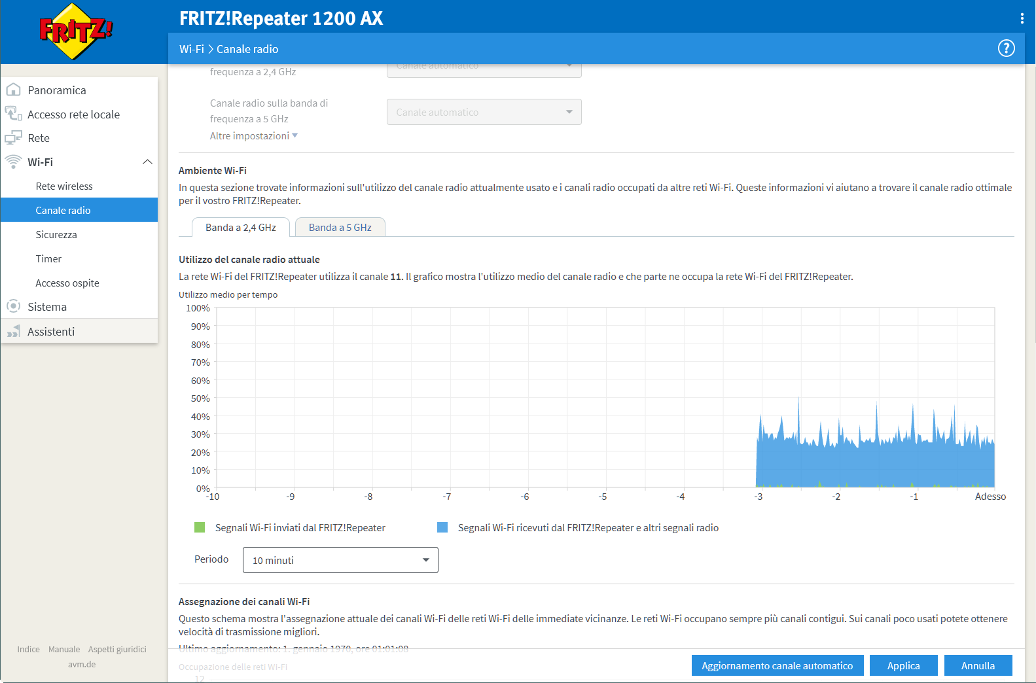This screenshot has width=1036, height=683.
Task: Open the three-dot options menu
Action: pyautogui.click(x=1022, y=18)
